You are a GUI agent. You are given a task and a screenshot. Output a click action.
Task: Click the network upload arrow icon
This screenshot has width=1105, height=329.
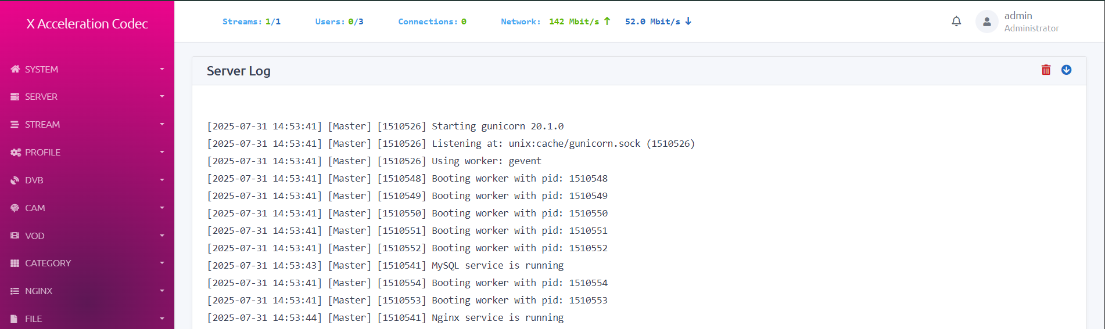[607, 21]
